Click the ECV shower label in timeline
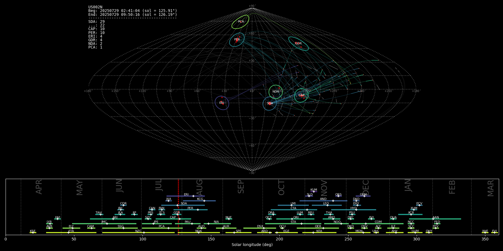Viewport: 503px width, 251px height. [x=419, y=204]
